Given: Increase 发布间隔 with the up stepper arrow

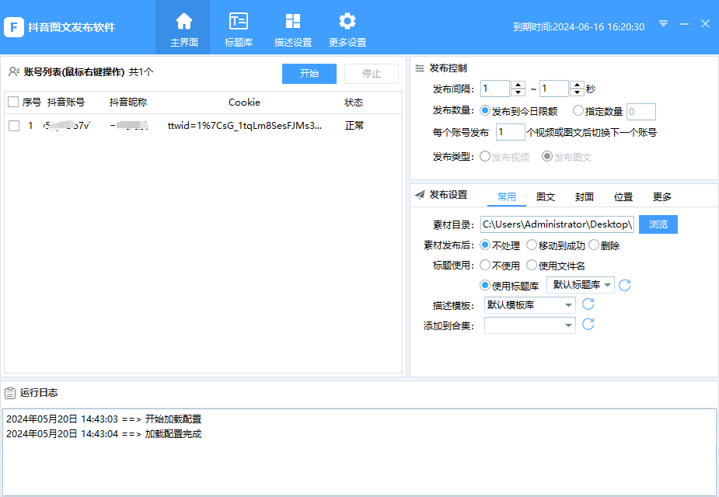Looking at the screenshot, I should (518, 85).
